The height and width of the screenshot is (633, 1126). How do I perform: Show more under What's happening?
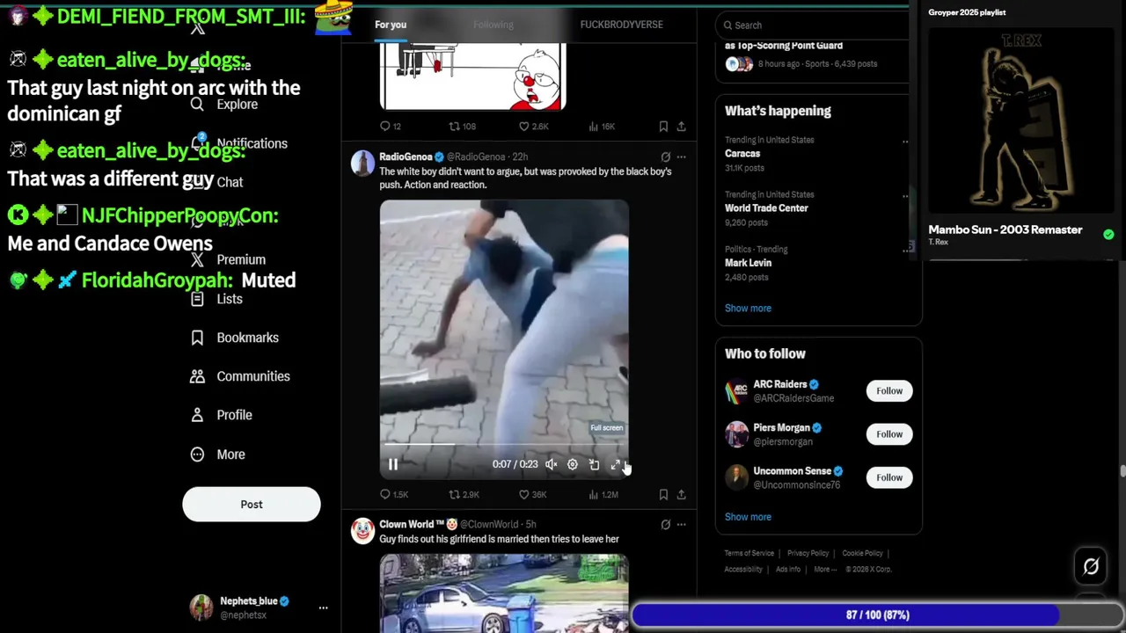tap(748, 309)
